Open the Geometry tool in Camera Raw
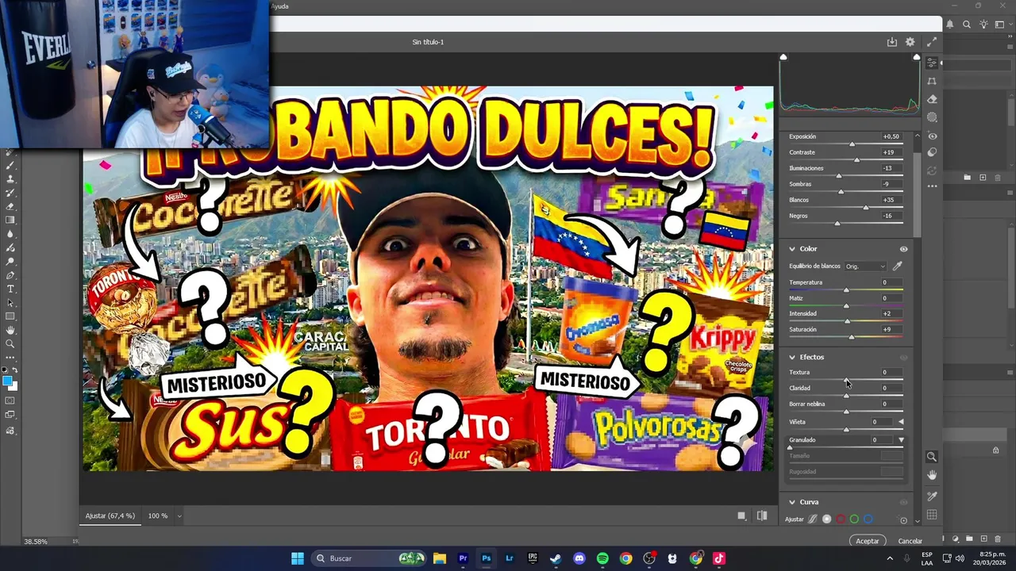1016x571 pixels. [933, 81]
